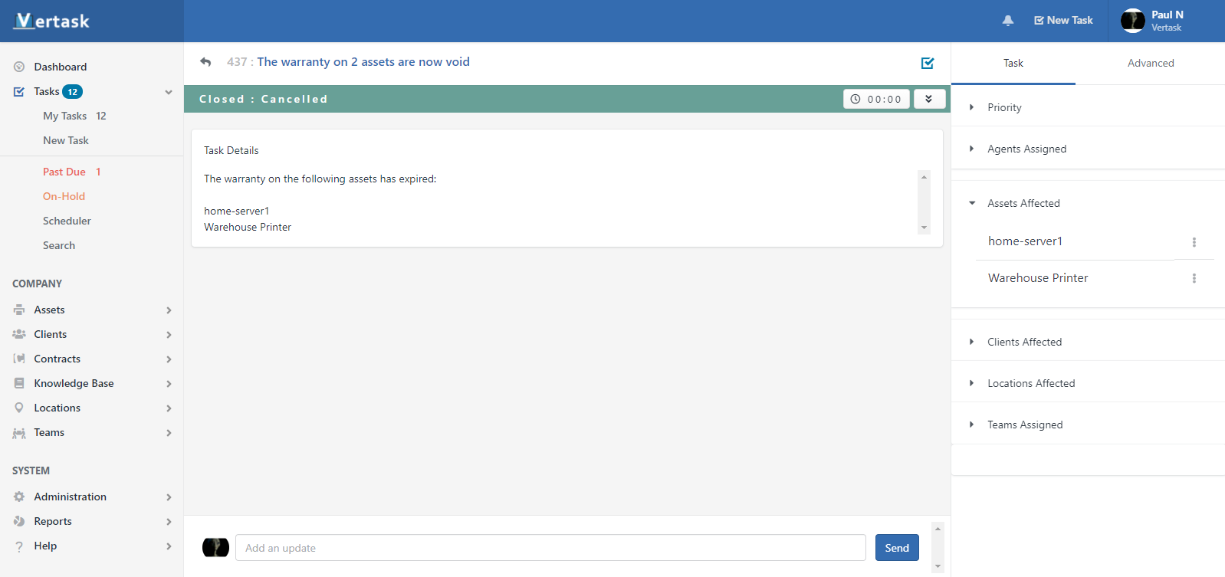This screenshot has width=1225, height=577.
Task: Expand the Administration menu chevron
Action: tap(169, 497)
